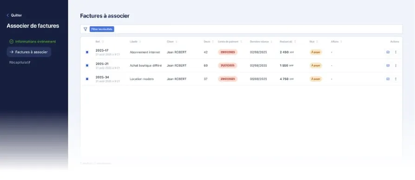Sort by the Restant dû column arrows

coord(295,41)
